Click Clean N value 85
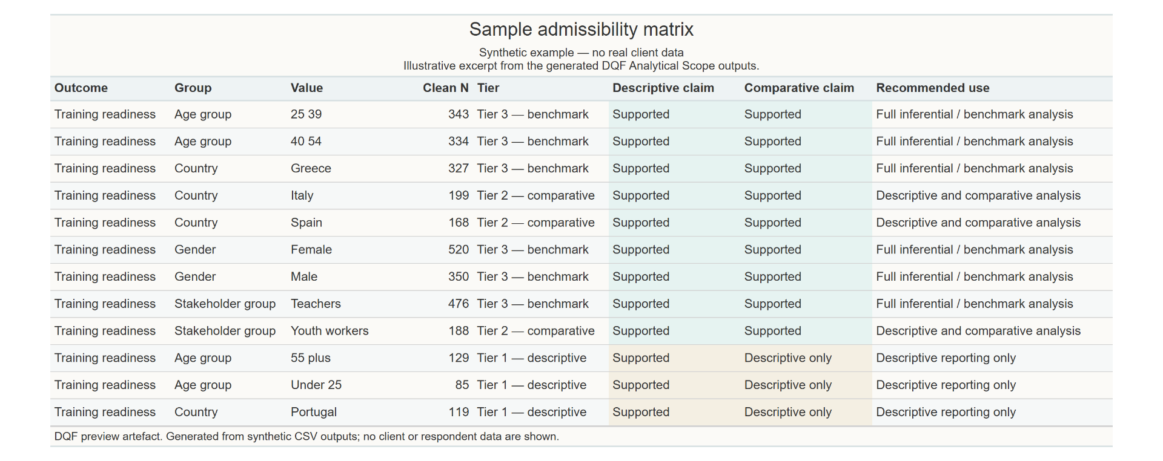Viewport: 1163px width, 461px height. pyautogui.click(x=462, y=385)
